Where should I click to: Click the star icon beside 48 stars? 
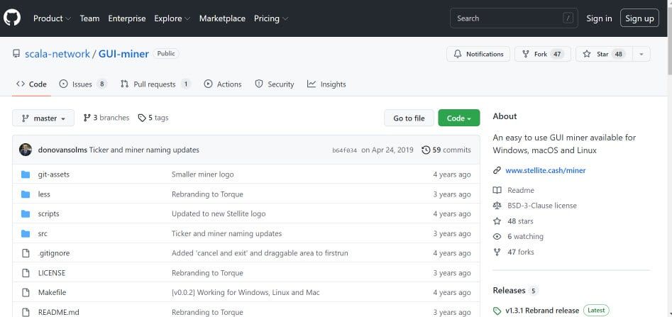497,221
